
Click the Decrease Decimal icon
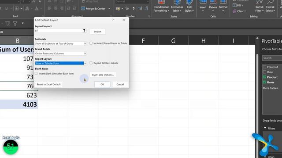(147, 9)
